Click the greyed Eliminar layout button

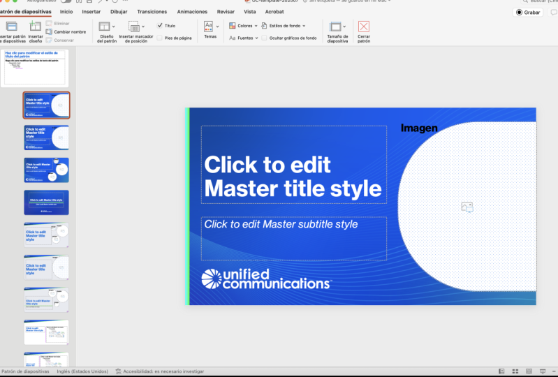57,24
